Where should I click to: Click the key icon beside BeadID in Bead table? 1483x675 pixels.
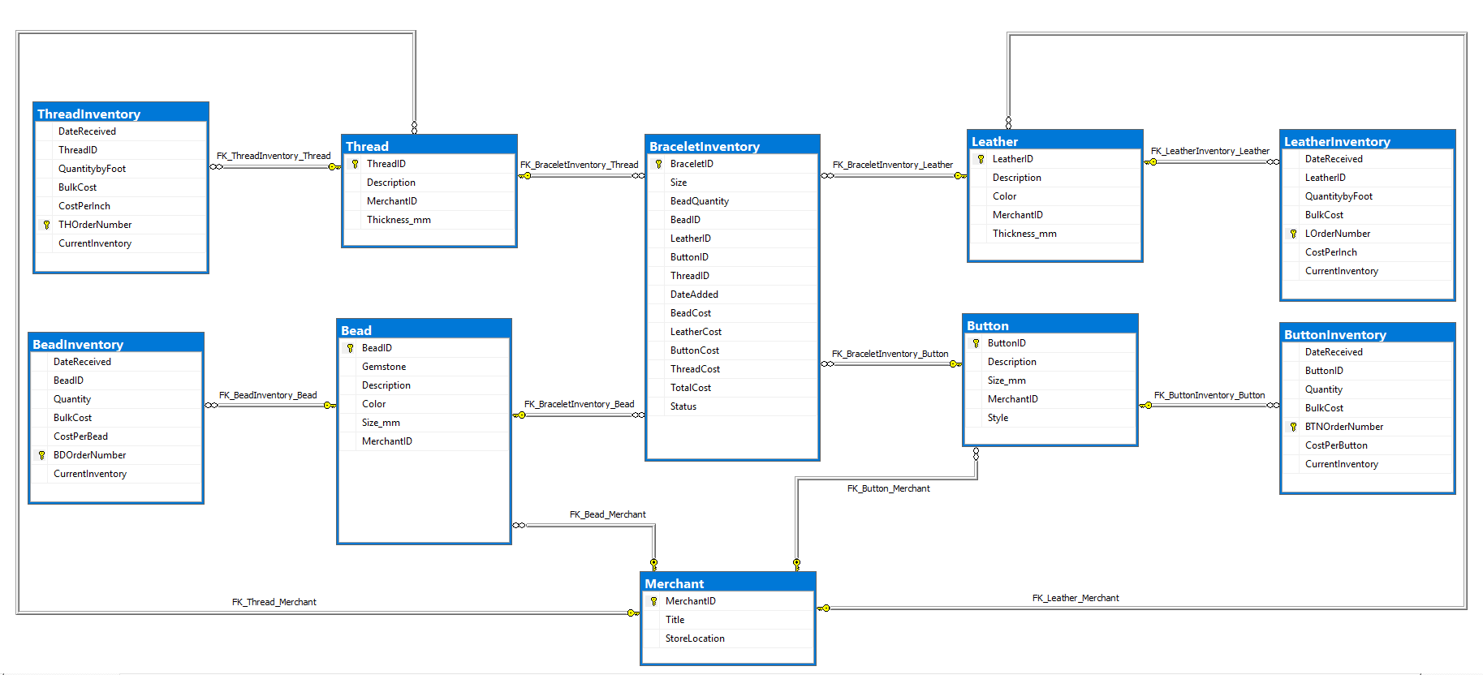350,348
